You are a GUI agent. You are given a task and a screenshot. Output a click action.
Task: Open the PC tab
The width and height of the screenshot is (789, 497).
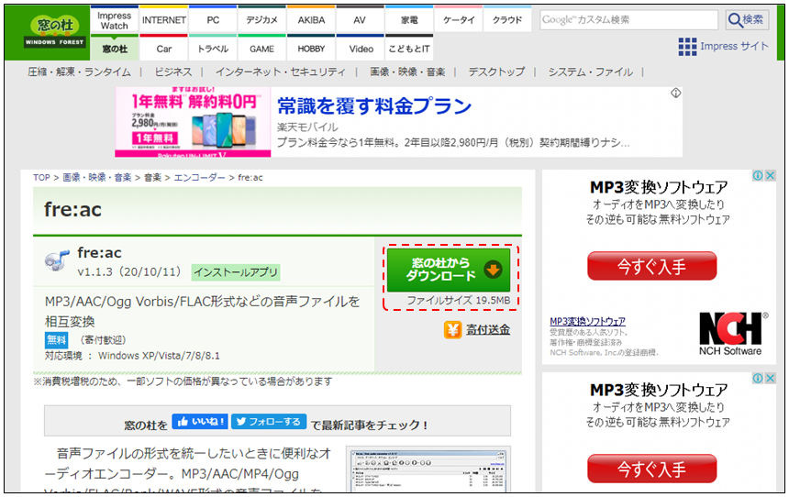click(213, 20)
